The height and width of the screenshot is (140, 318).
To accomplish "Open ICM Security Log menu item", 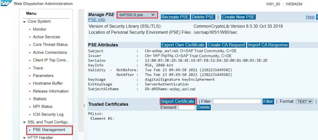I will click(48, 114).
